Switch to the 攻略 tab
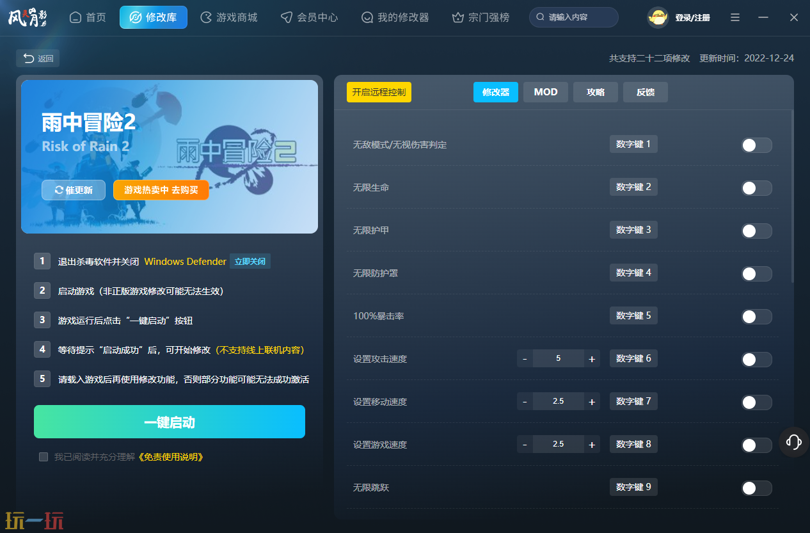 pos(596,92)
